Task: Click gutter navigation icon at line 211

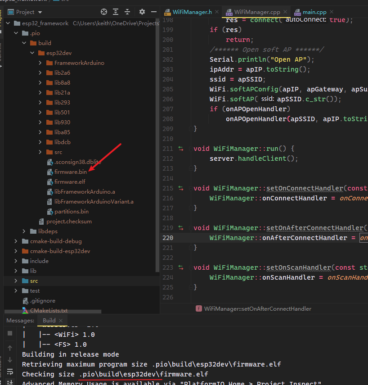Action: coord(181,149)
